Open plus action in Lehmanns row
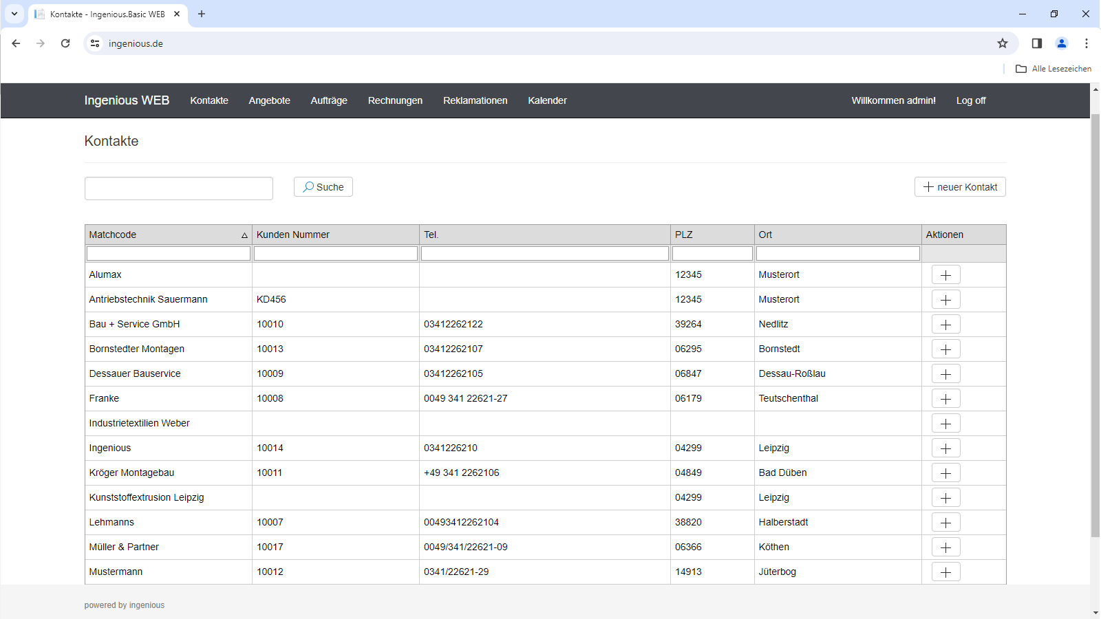The width and height of the screenshot is (1101, 619). [945, 523]
